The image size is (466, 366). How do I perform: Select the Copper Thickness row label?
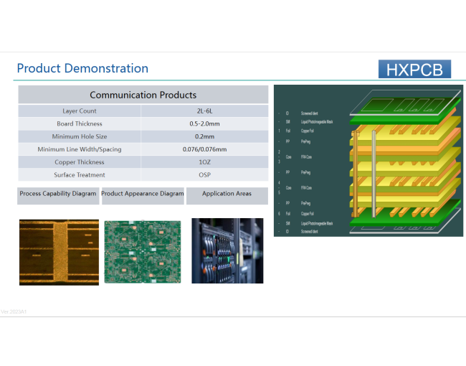(x=80, y=162)
